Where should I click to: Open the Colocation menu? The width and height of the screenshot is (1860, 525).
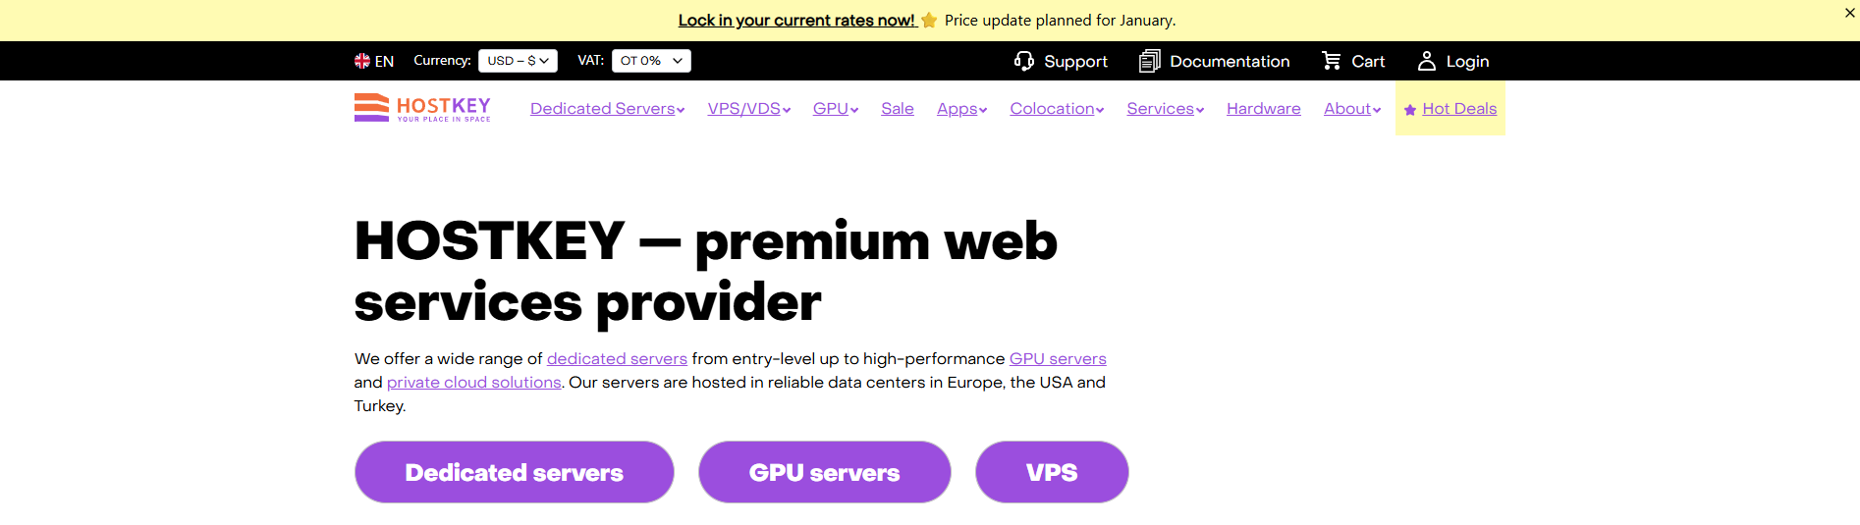coord(1057,109)
